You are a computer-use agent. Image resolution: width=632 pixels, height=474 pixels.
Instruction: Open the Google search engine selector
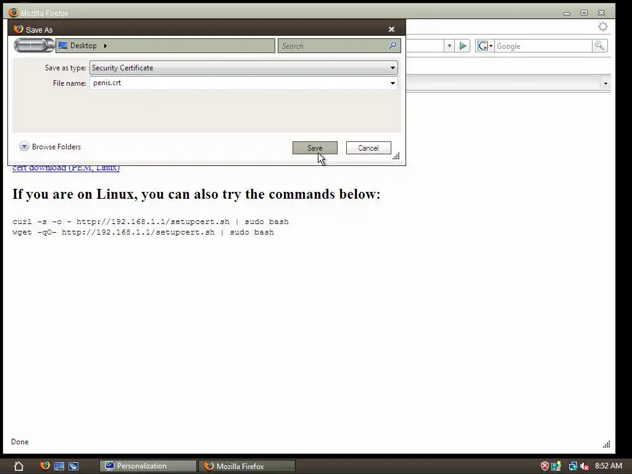(x=485, y=46)
